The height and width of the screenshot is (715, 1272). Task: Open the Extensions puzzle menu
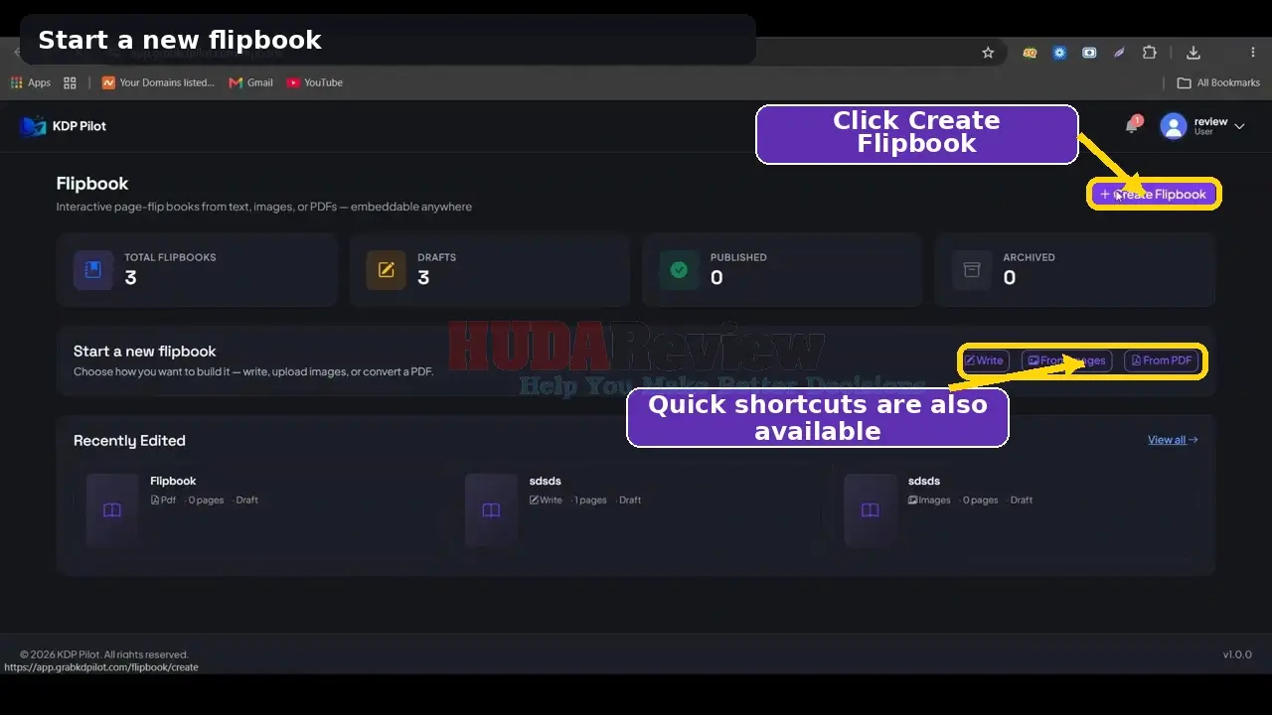pyautogui.click(x=1150, y=53)
